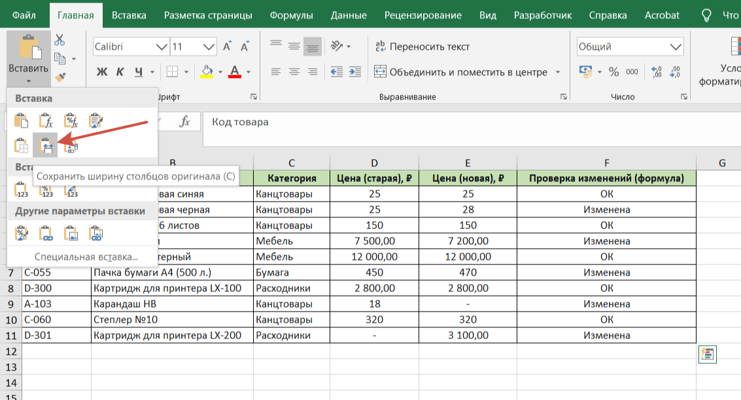Switch to Формулы ribbon tab
Screen dimensions: 741x400
pyautogui.click(x=291, y=15)
